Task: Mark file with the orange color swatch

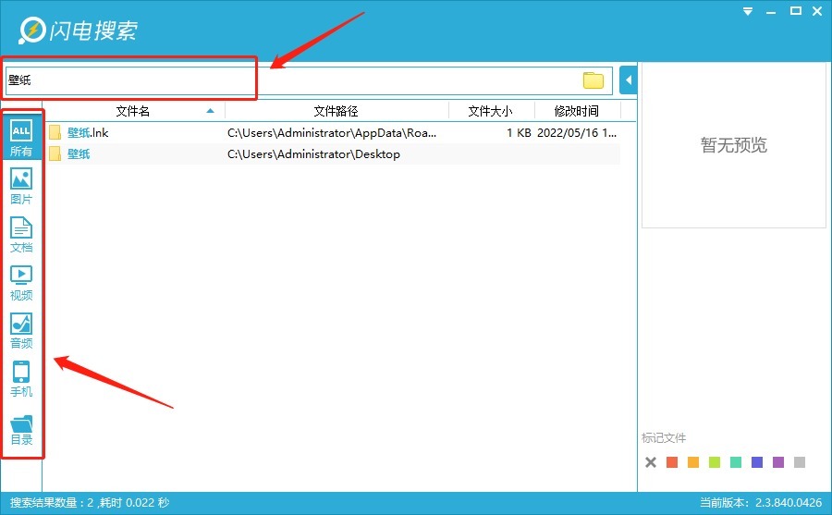Action: pos(693,462)
